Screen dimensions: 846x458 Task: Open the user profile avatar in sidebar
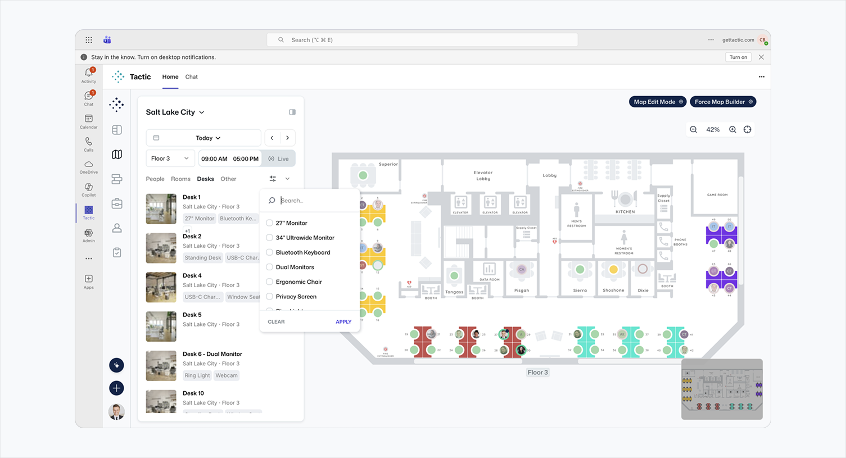(116, 412)
